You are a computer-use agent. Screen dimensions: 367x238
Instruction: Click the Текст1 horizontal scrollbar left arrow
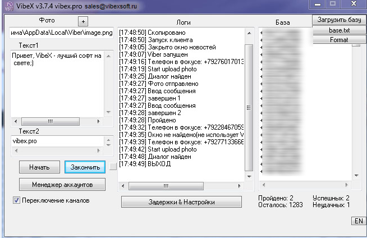[x=15, y=121]
